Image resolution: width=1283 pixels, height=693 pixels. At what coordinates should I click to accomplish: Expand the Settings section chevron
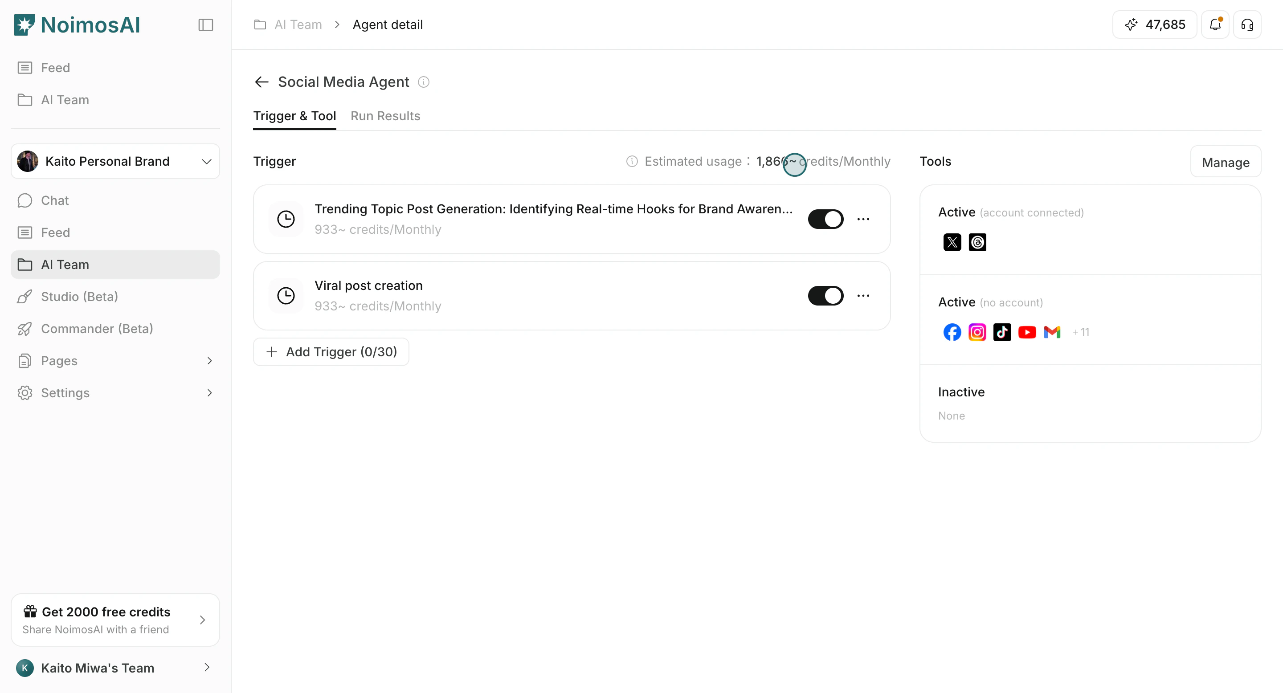pos(210,393)
